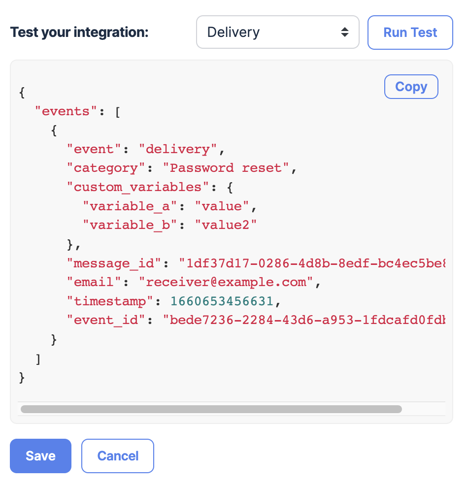Click the "value2" string value

[226, 225]
